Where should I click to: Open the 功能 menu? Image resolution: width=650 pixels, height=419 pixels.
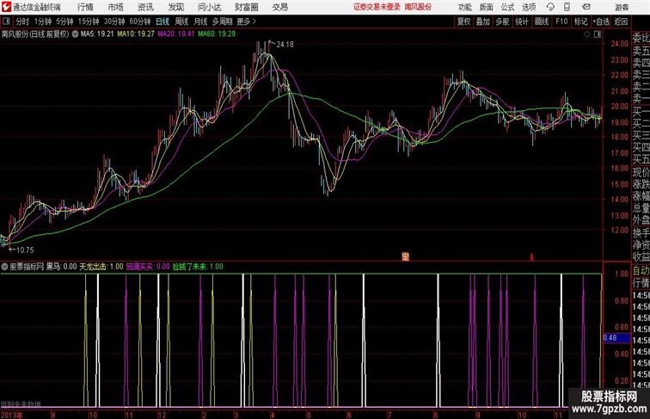(464, 7)
